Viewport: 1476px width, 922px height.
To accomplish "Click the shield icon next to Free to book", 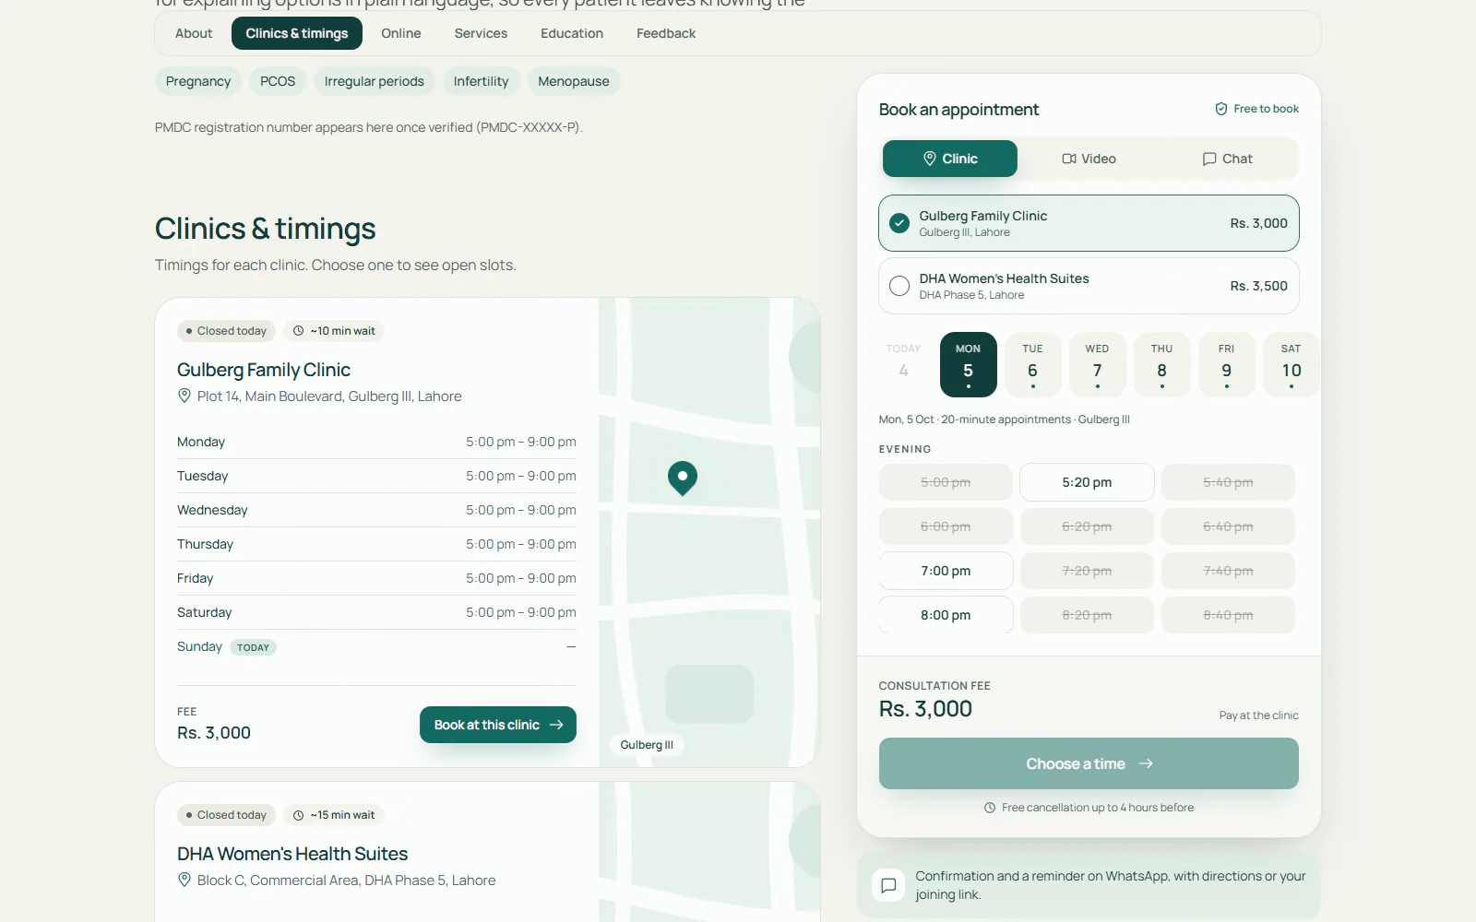I will 1221,109.
